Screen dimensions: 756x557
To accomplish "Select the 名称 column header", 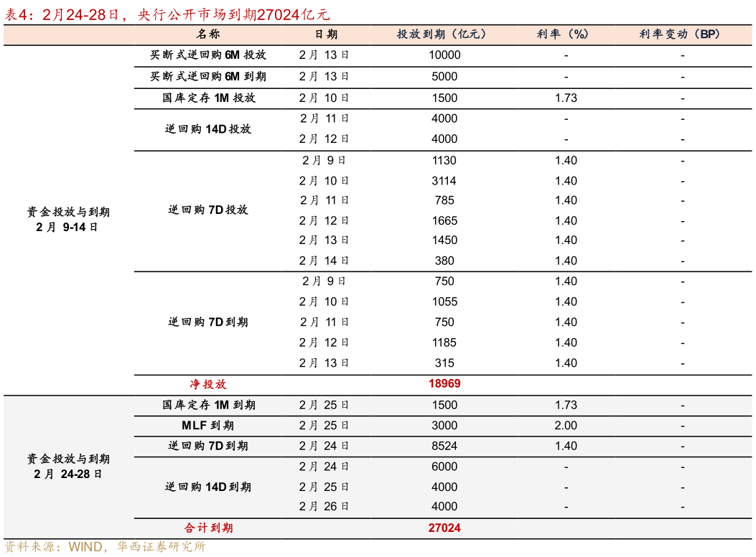I will click(x=208, y=34).
